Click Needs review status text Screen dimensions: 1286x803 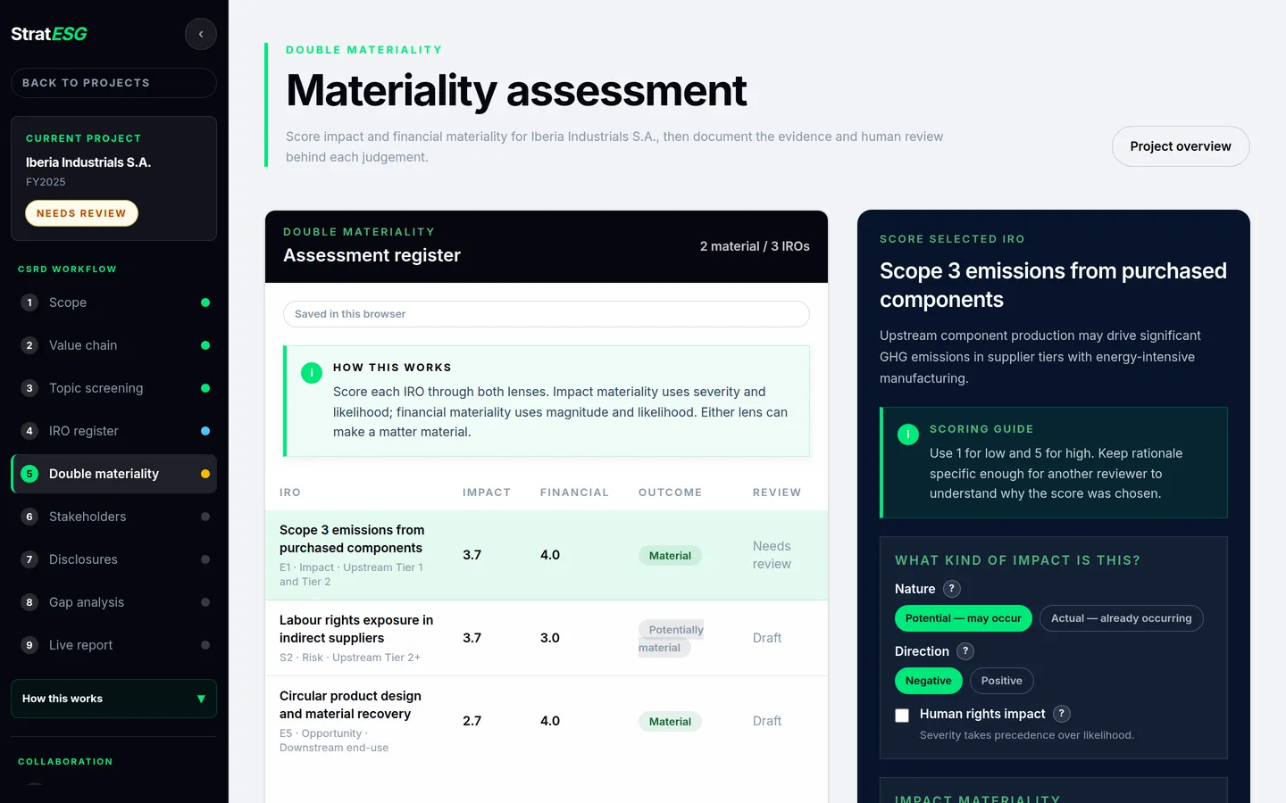pos(772,555)
